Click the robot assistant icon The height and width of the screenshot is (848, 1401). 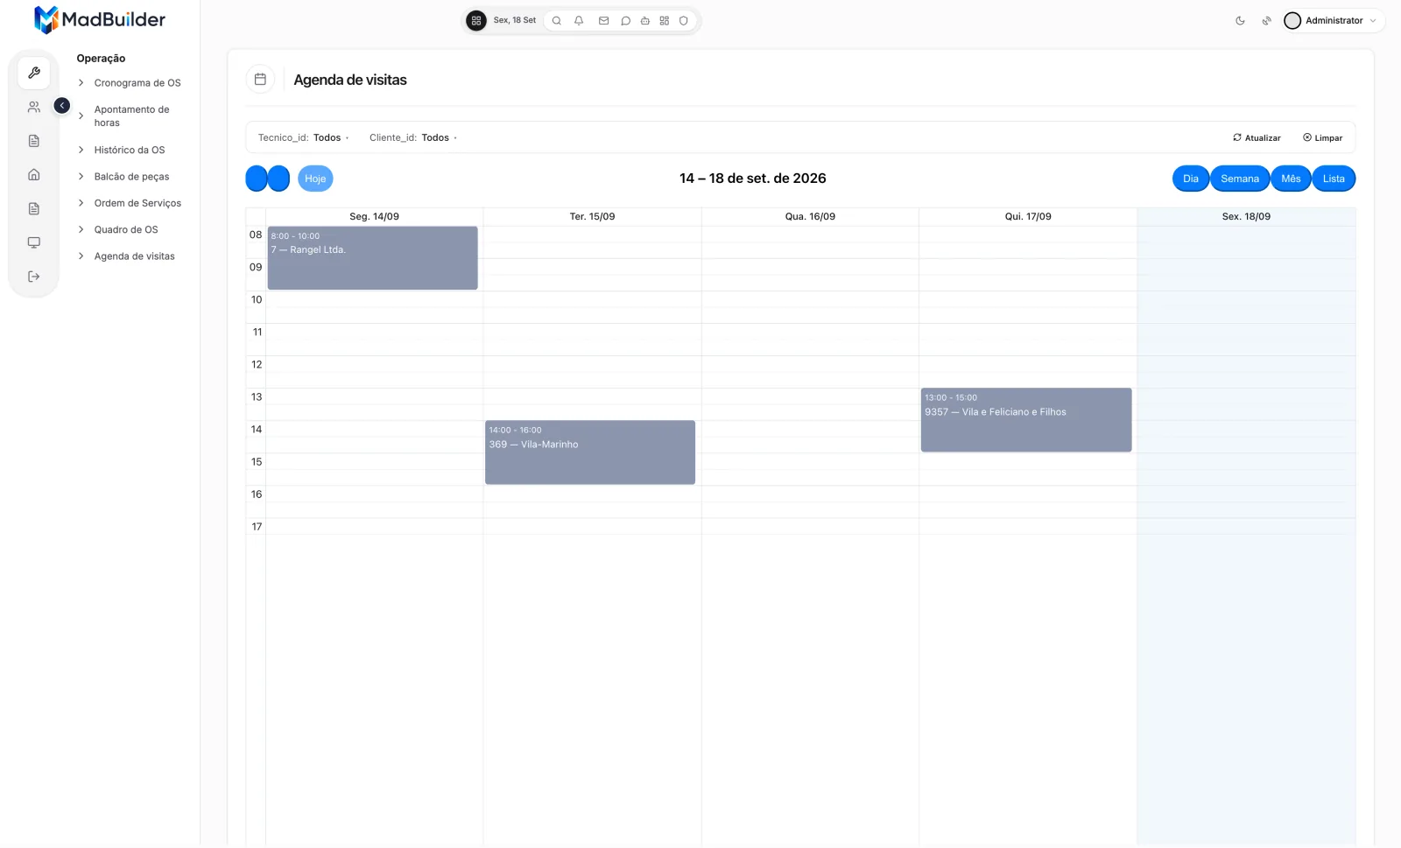coord(644,20)
